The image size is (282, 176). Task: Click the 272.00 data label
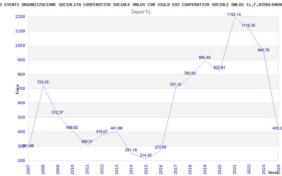pos(160,147)
